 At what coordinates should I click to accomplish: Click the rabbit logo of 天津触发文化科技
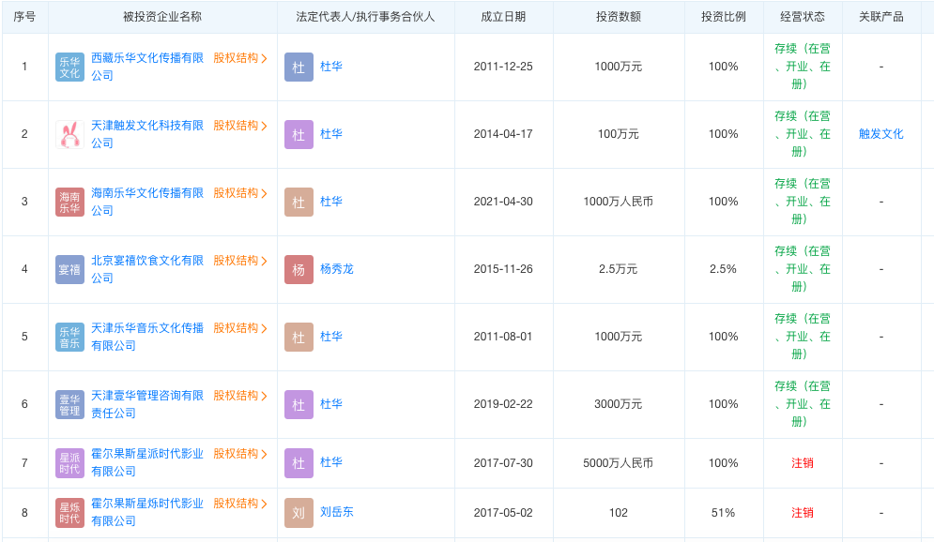pyautogui.click(x=69, y=134)
